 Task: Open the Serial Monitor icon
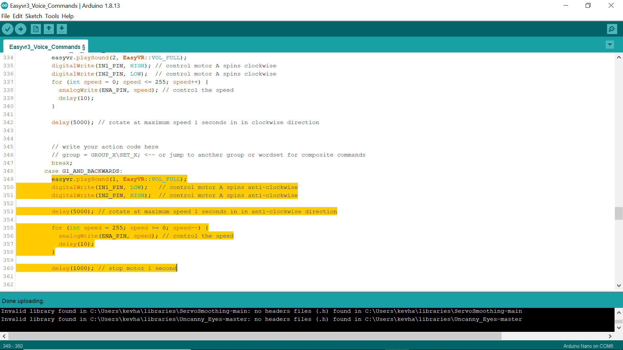click(612, 29)
